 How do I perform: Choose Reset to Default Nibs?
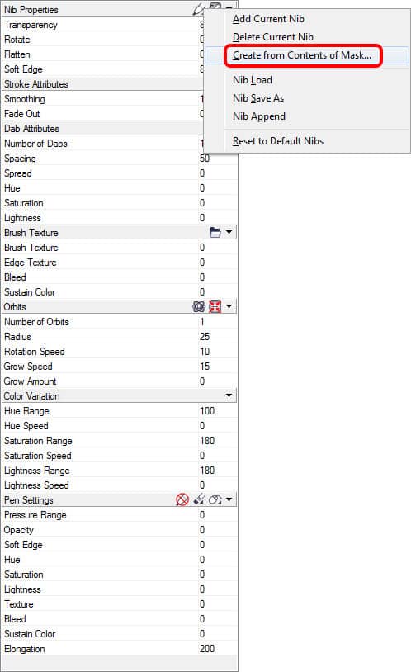pyautogui.click(x=278, y=141)
